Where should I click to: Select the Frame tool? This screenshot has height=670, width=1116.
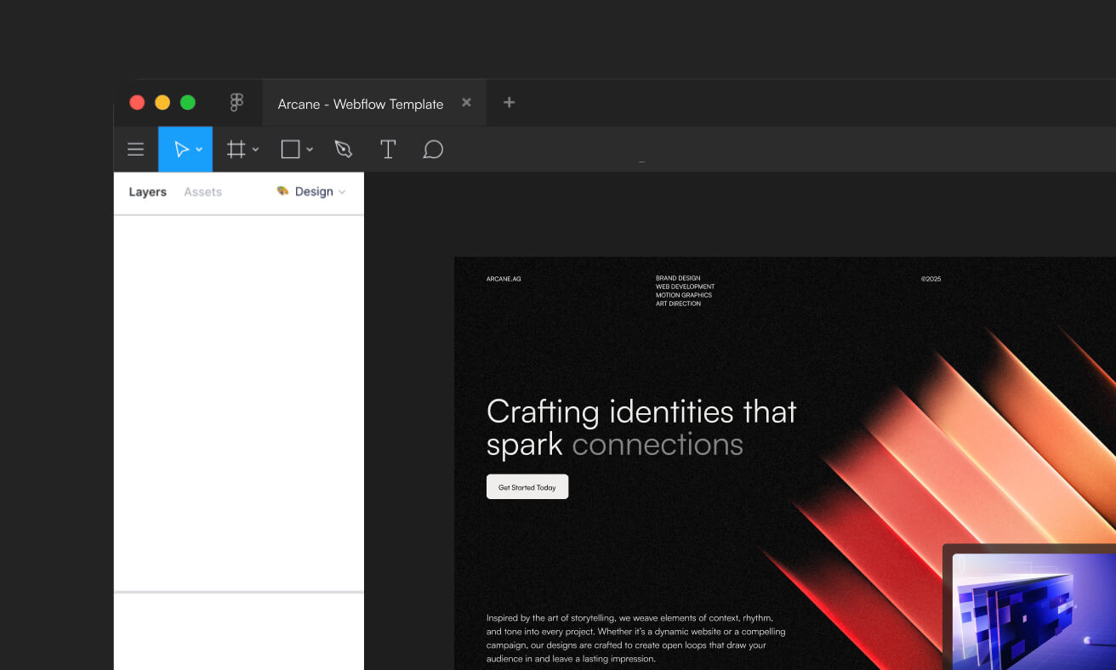(x=236, y=149)
